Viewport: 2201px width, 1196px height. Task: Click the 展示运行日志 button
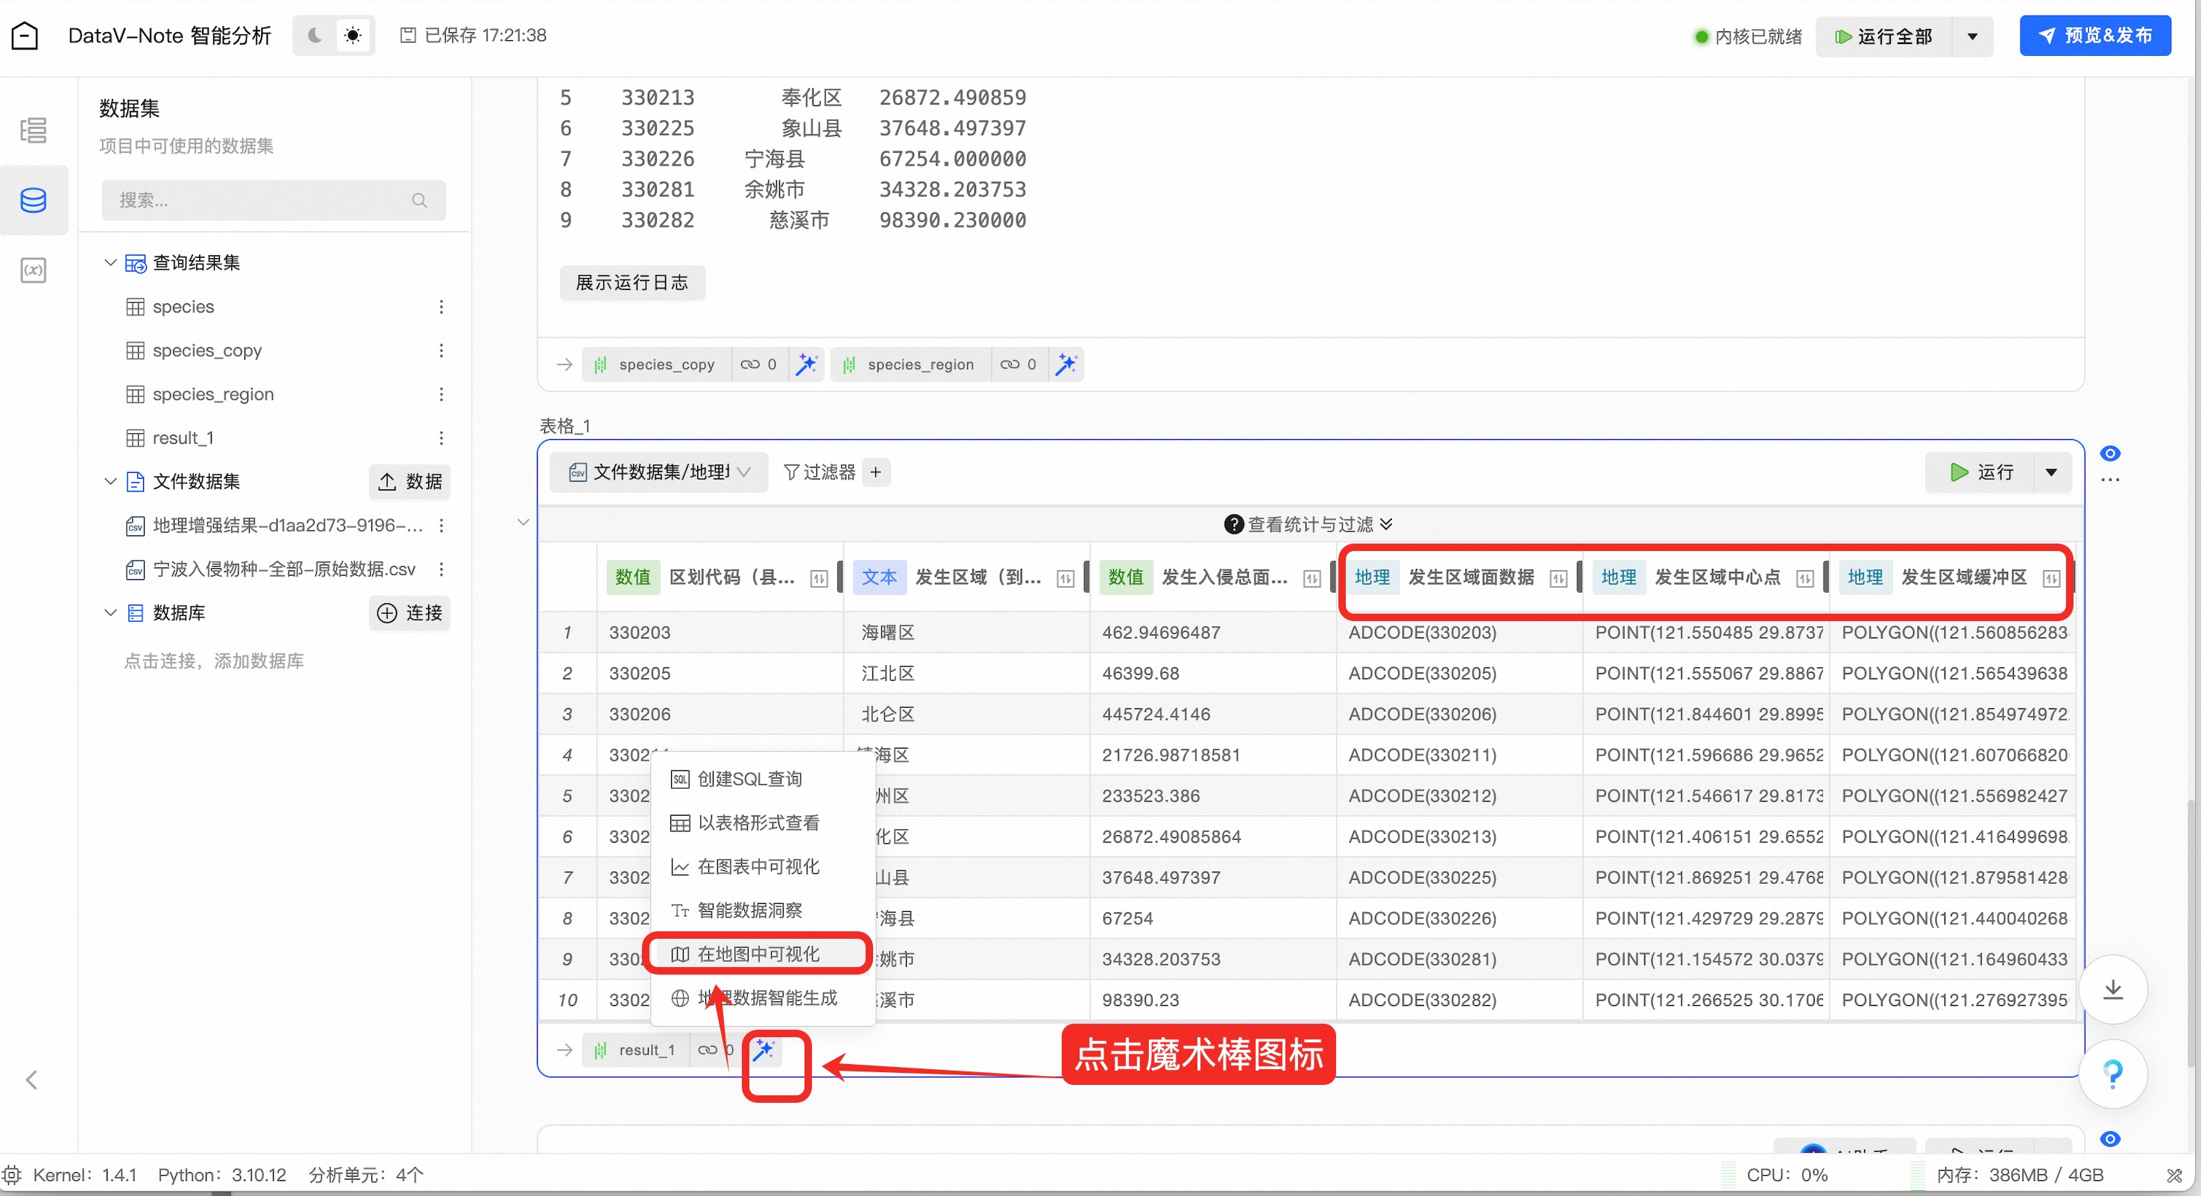632,283
